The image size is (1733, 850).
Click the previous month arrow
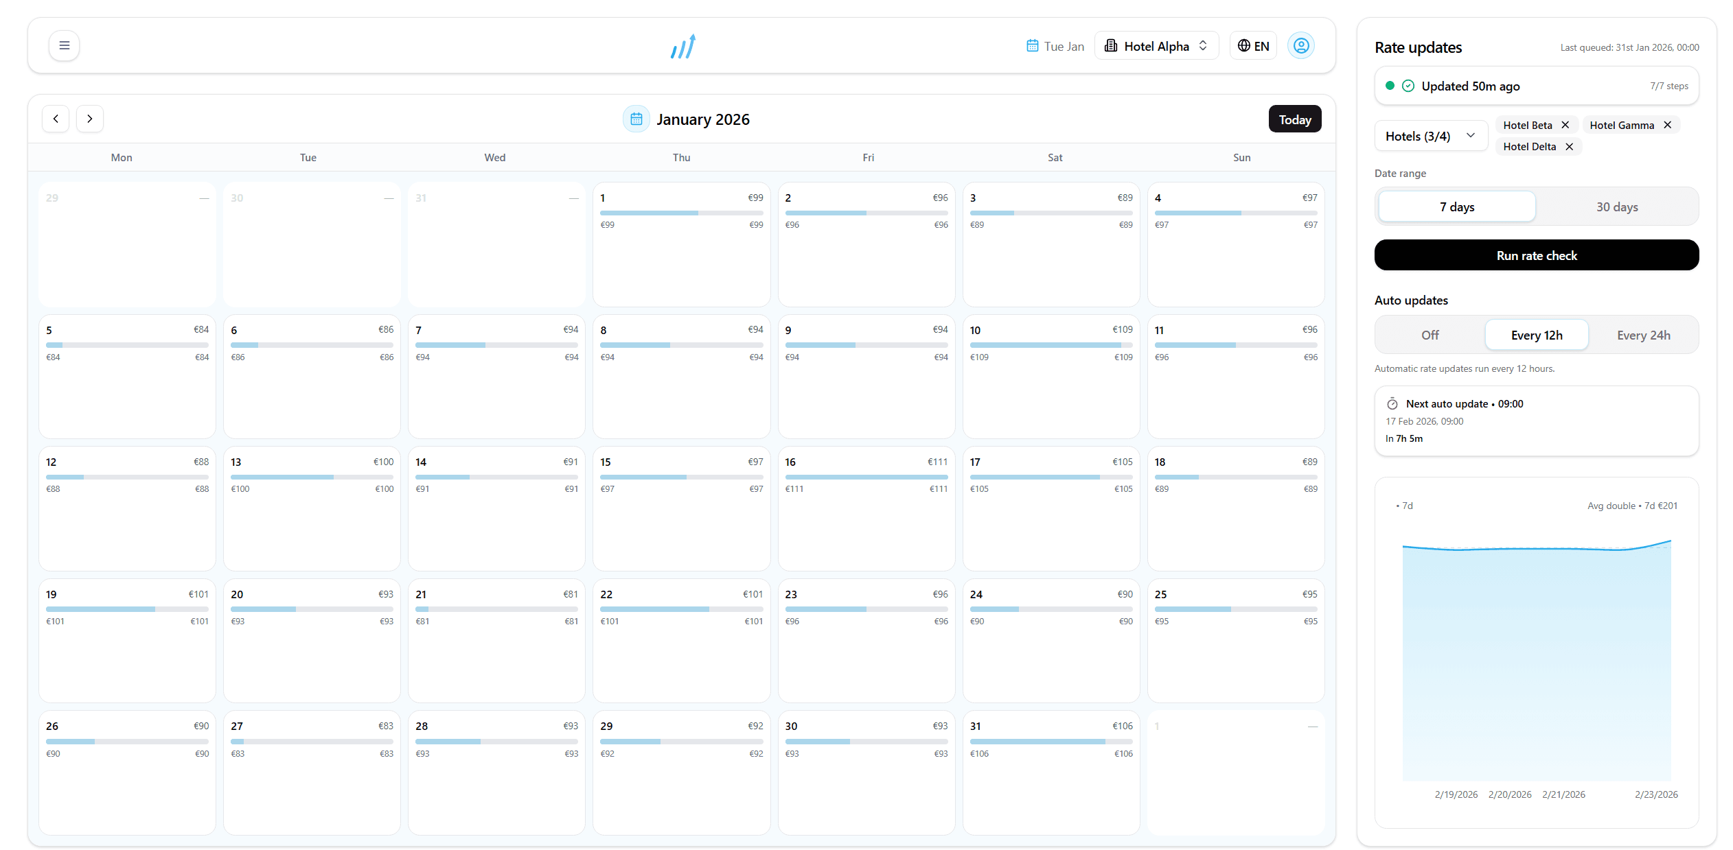tap(56, 118)
